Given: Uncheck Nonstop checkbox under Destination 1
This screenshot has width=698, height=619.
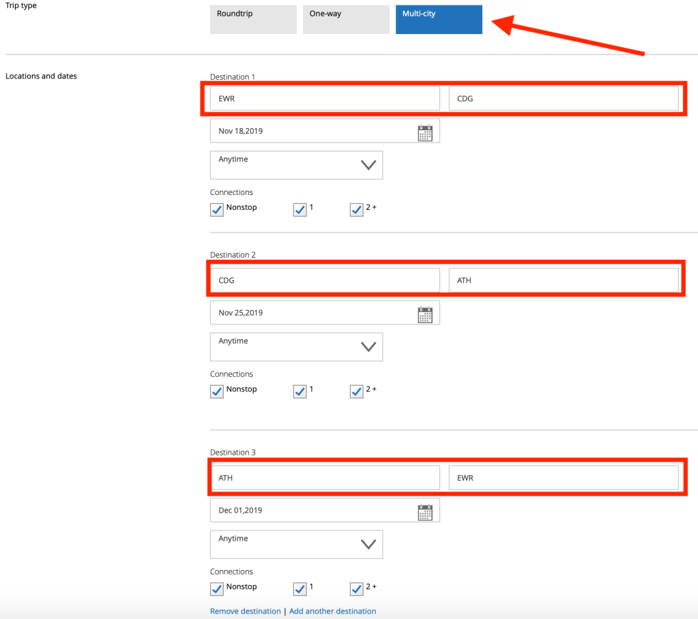Looking at the screenshot, I should pyautogui.click(x=217, y=209).
